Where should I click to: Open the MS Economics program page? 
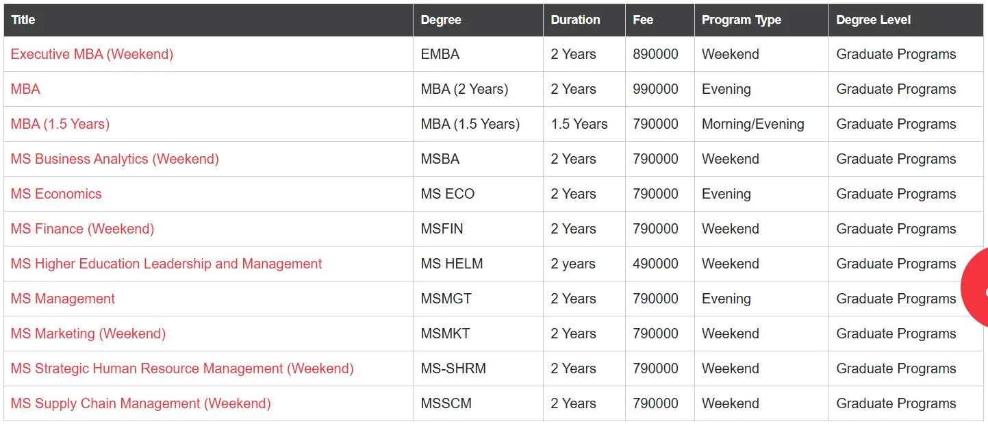(56, 194)
